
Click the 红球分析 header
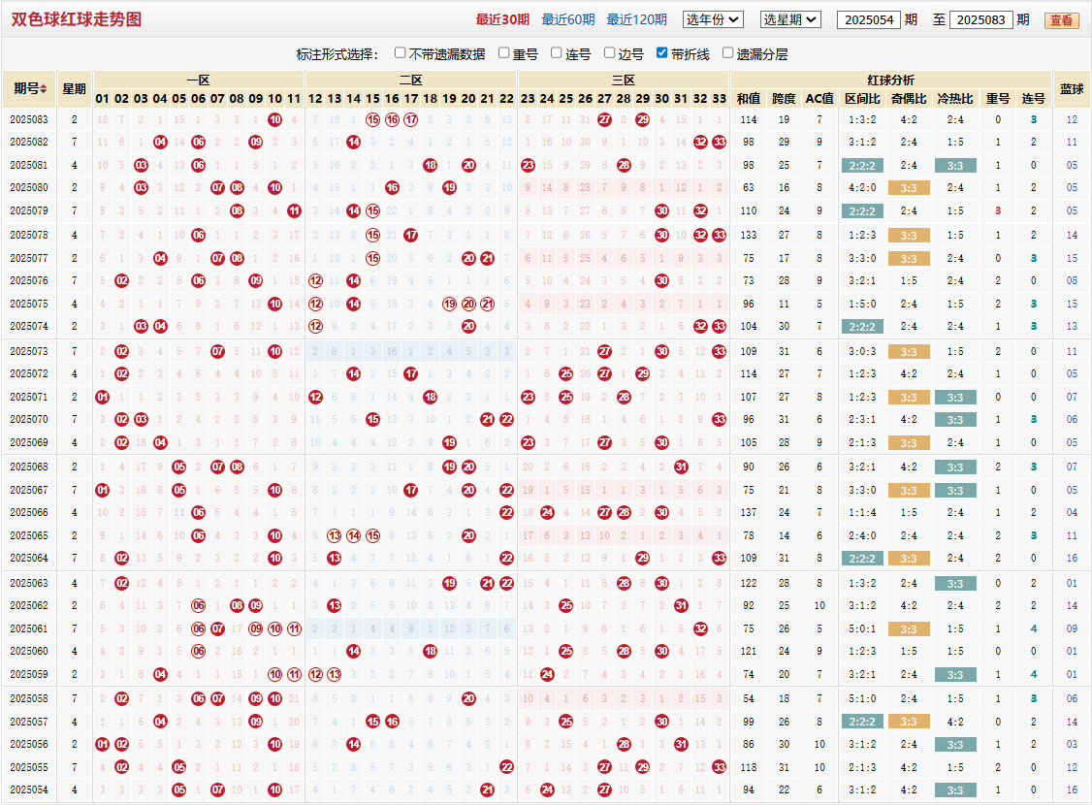click(890, 80)
